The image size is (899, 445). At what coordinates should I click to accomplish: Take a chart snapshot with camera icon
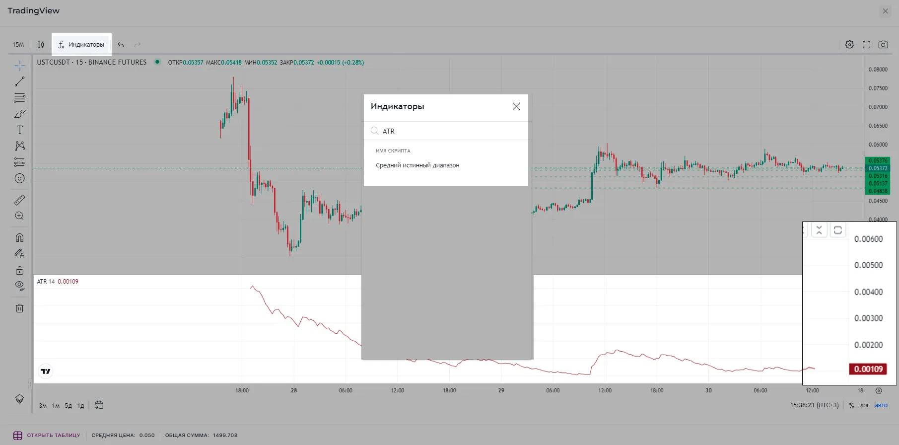(883, 45)
